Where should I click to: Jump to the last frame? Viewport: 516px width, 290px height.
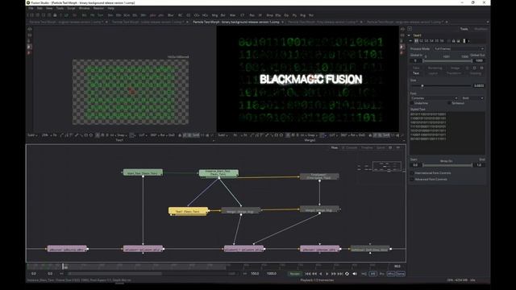point(340,274)
